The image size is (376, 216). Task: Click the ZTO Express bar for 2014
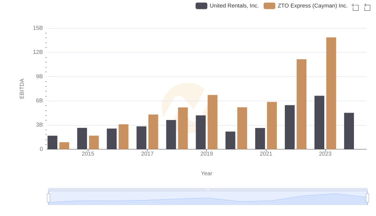click(64, 146)
